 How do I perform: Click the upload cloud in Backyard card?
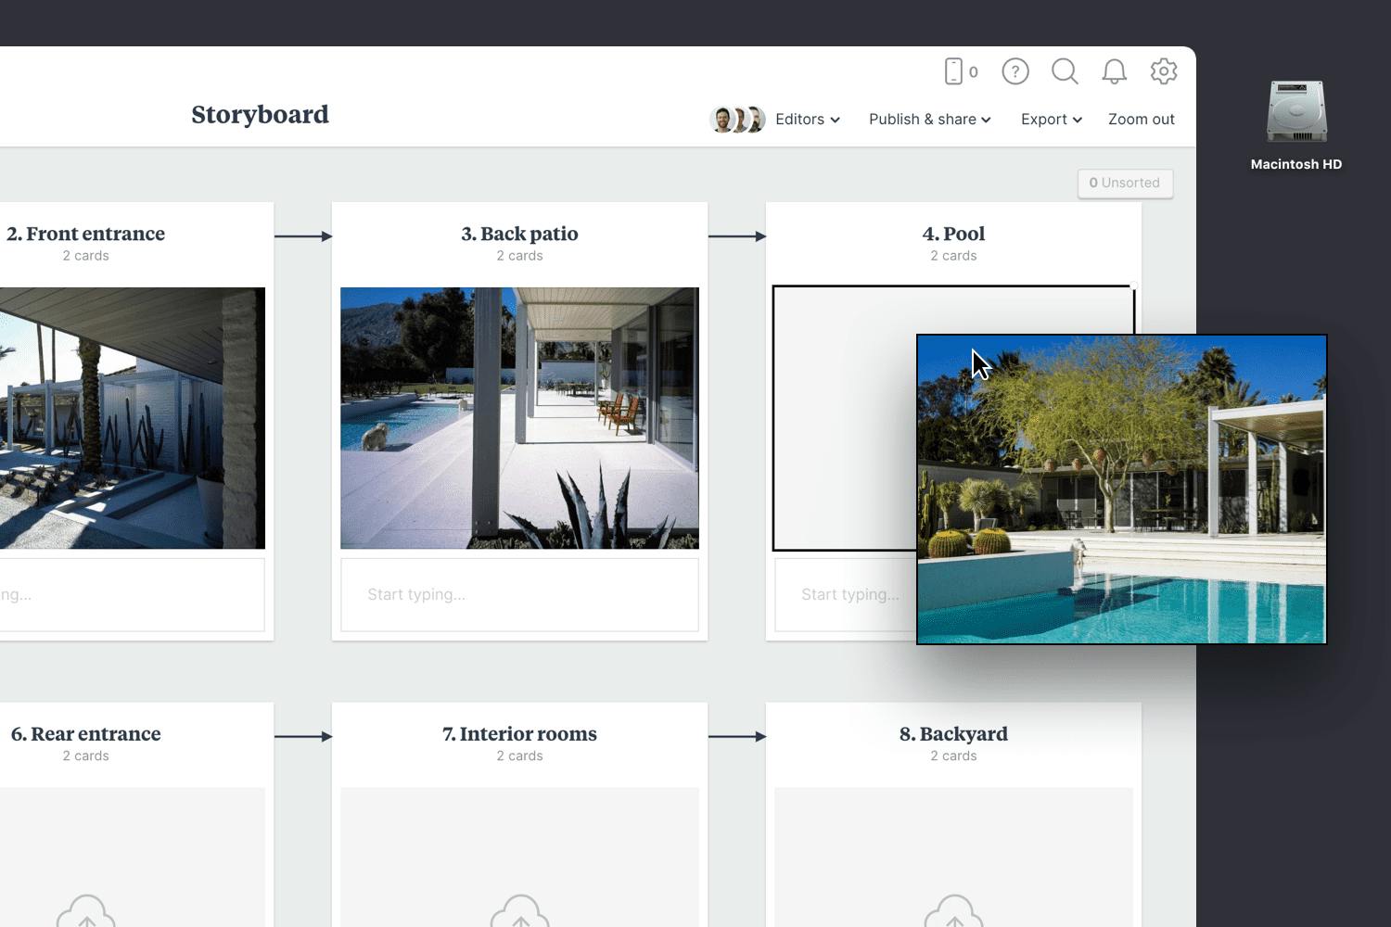point(953,913)
